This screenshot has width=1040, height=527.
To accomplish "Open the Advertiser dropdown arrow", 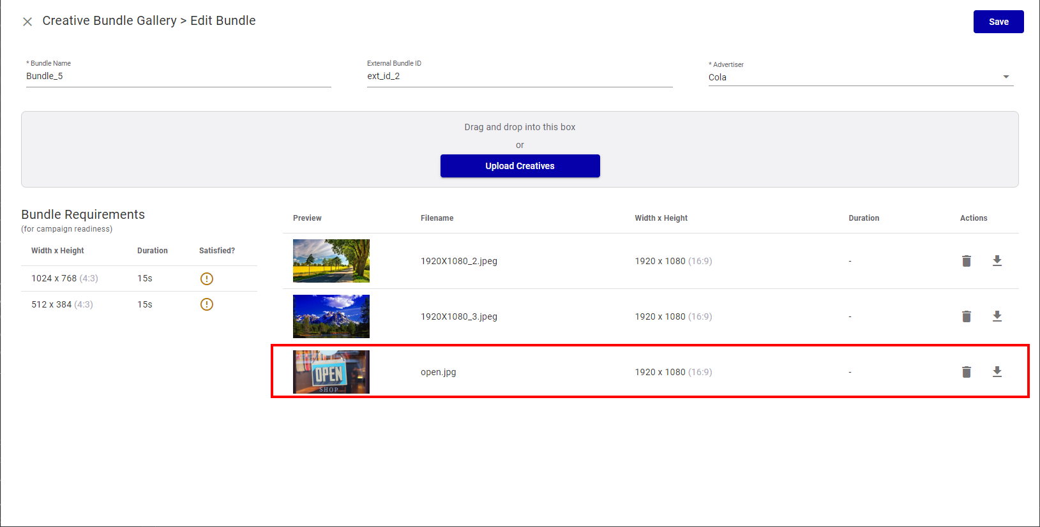I will pyautogui.click(x=1006, y=77).
